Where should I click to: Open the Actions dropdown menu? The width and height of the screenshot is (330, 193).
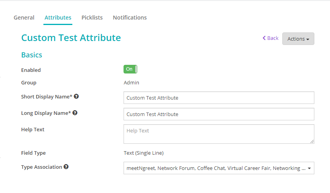coord(298,39)
